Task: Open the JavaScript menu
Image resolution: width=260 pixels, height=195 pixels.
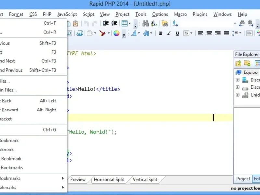Action: click(67, 14)
